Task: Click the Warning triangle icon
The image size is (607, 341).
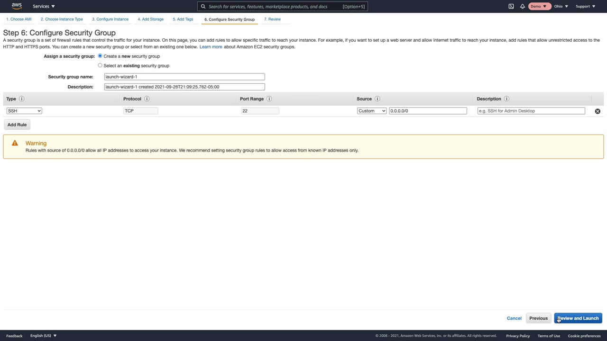Action: [x=15, y=143]
